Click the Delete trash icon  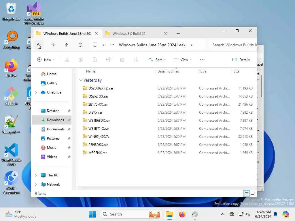[136, 60]
